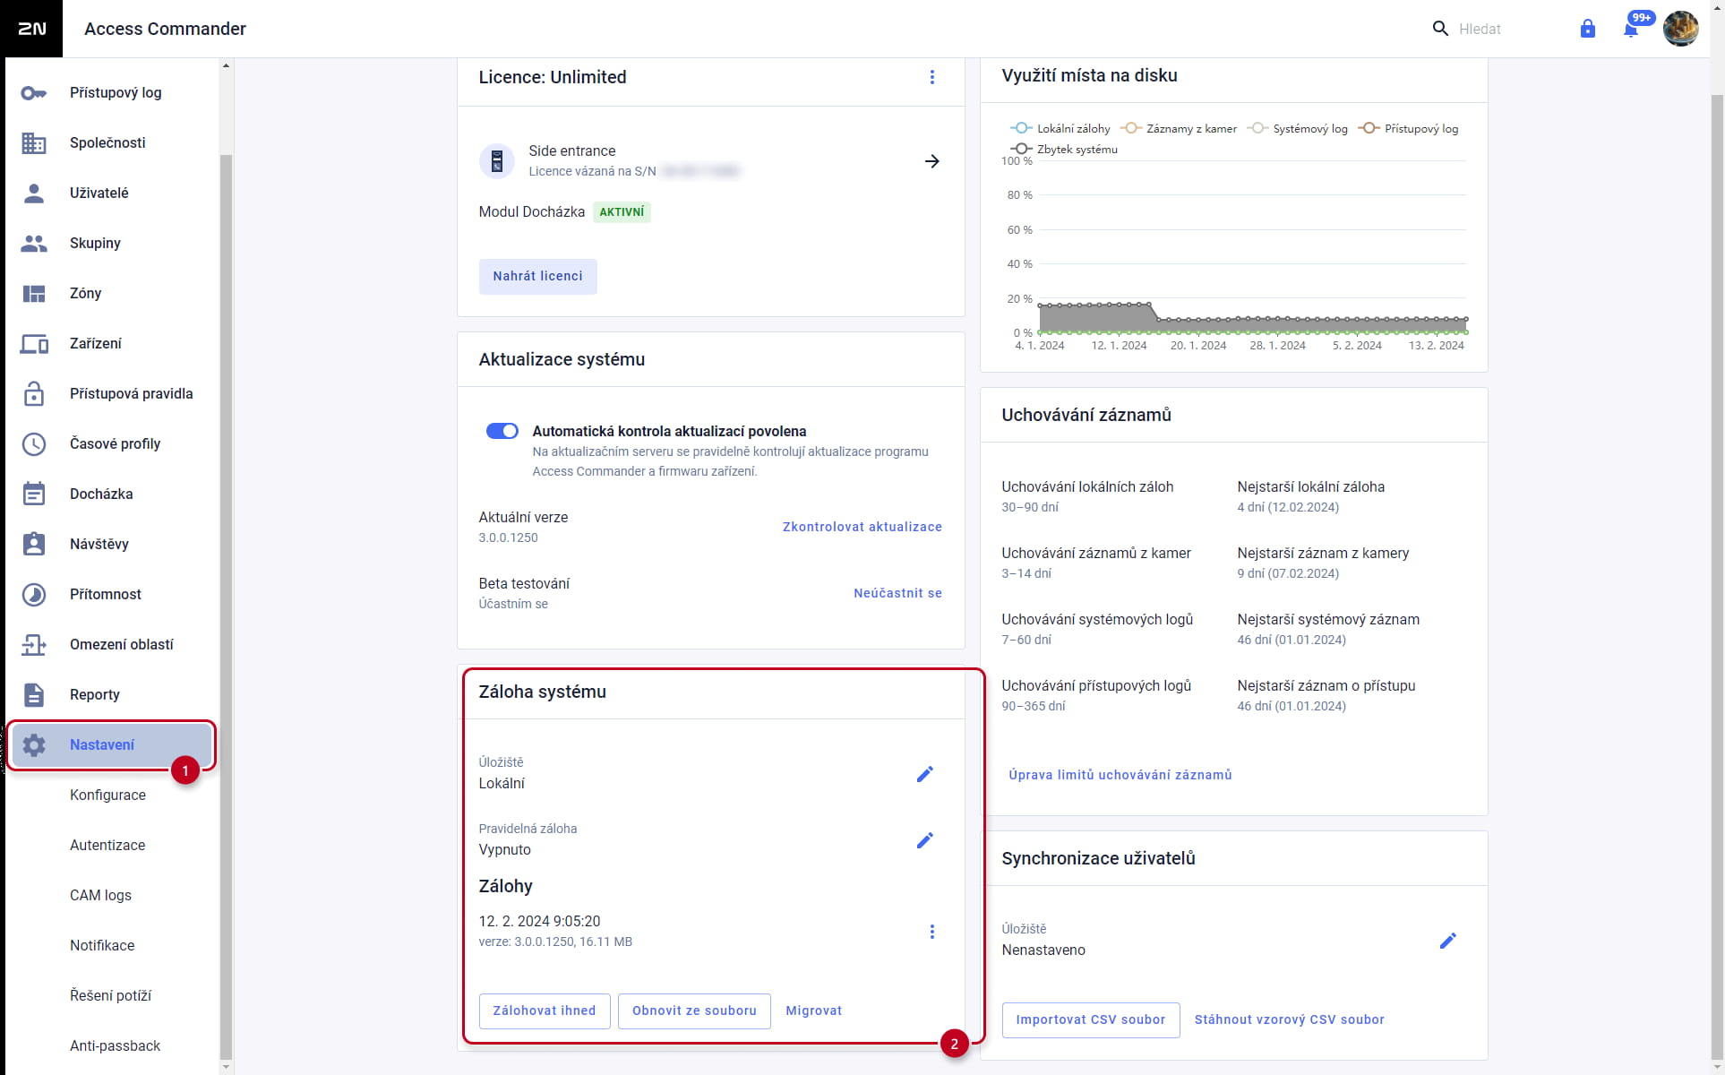This screenshot has width=1725, height=1075.
Task: Open Licence card three-dot menu
Action: coord(932,77)
